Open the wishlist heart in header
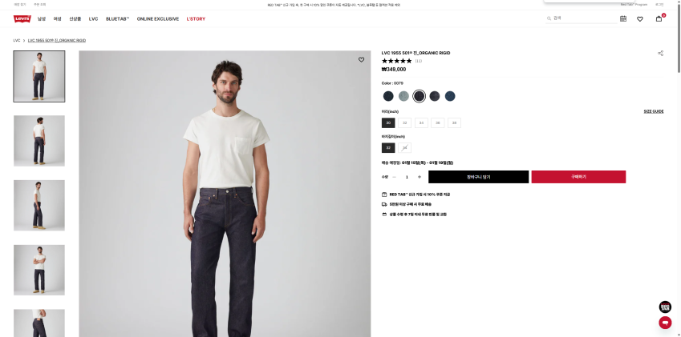Viewport: 681px width, 337px height. click(640, 19)
